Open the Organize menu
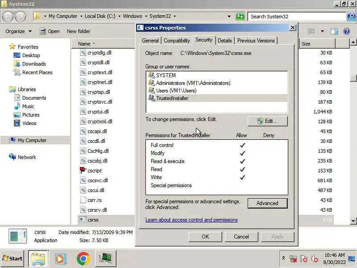 click(x=18, y=31)
